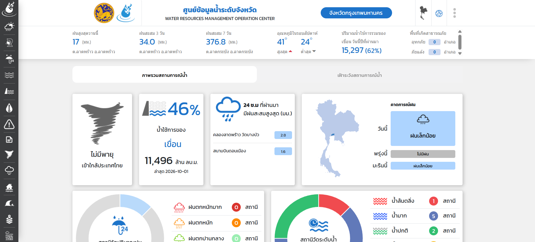Click the red 1 badge for น้ำล้นตลิ่ง
The height and width of the screenshot is (242, 535).
(x=433, y=201)
